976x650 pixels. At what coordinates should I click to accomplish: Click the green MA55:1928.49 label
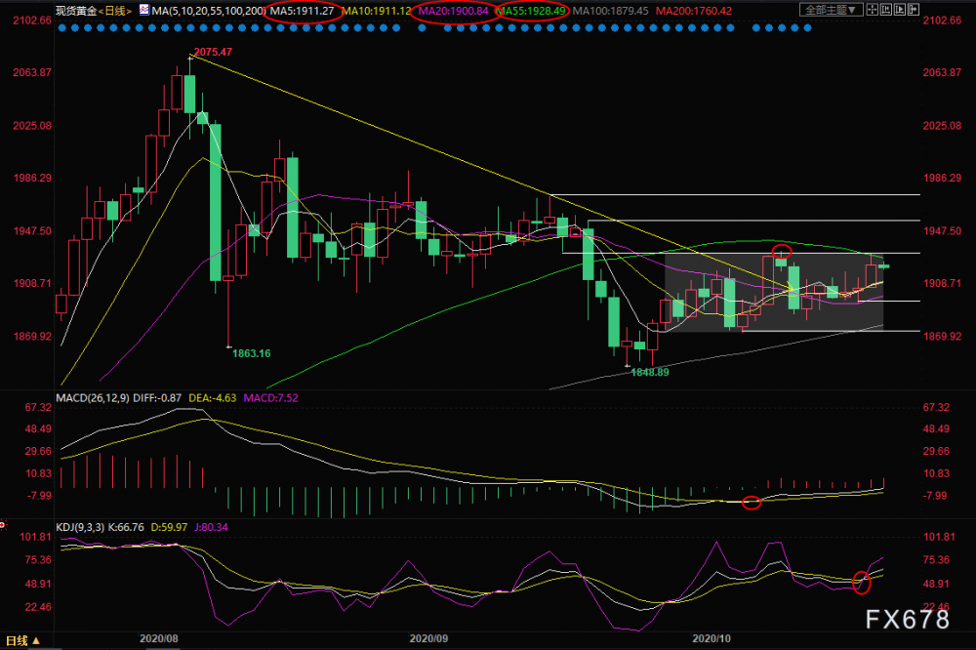coord(532,11)
